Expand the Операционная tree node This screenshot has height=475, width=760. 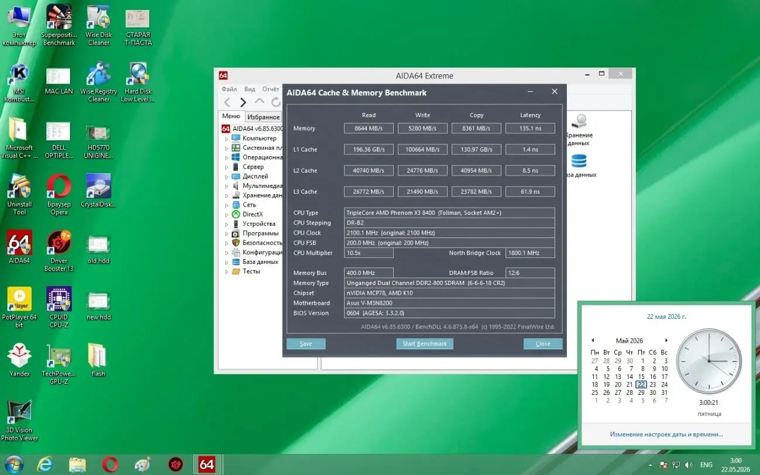(x=227, y=157)
